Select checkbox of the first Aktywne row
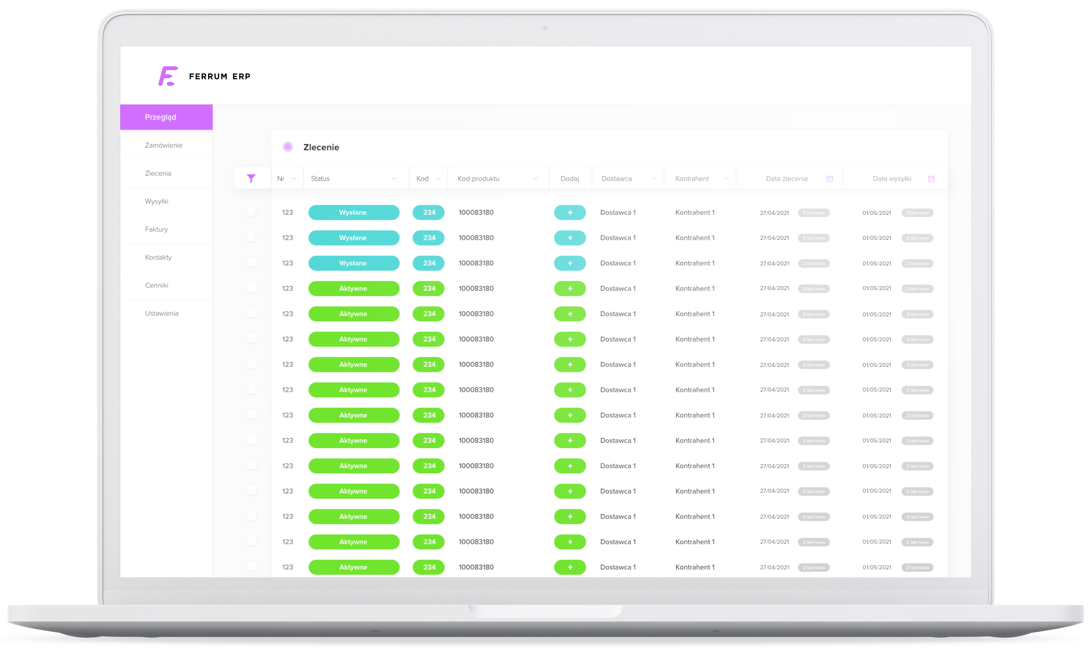 tap(251, 288)
